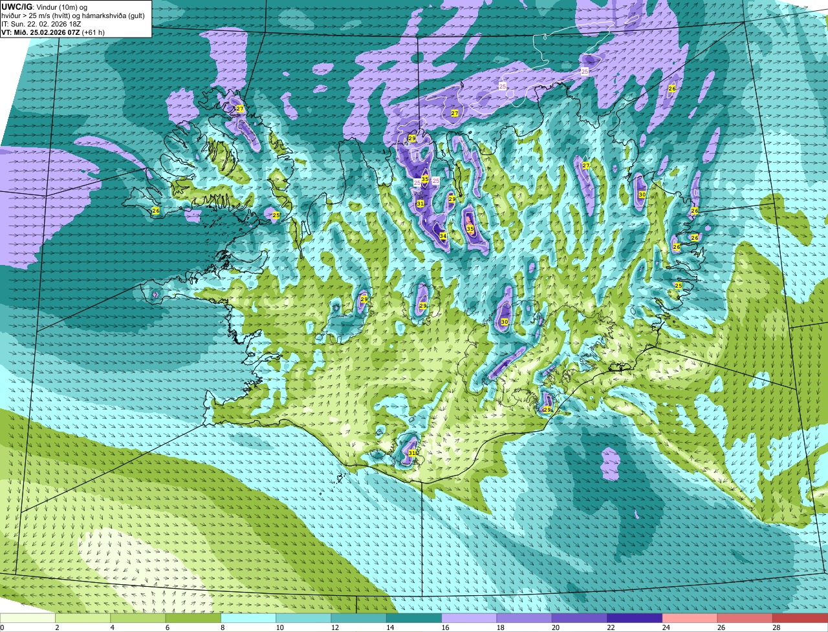
Task: Click the yellow peak gust label 34
Action: 443,237
